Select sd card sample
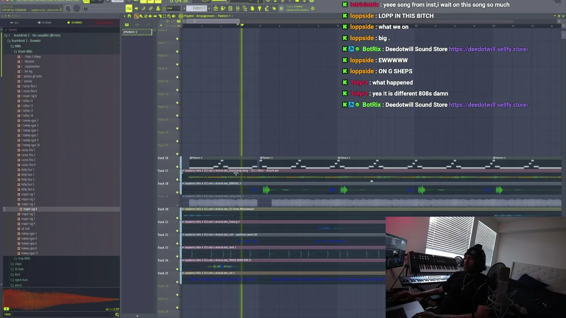The height and width of the screenshot is (318, 566). [x=25, y=229]
